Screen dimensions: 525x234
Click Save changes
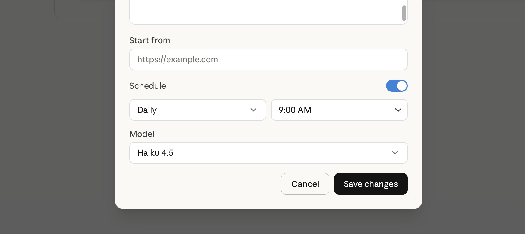click(x=370, y=184)
